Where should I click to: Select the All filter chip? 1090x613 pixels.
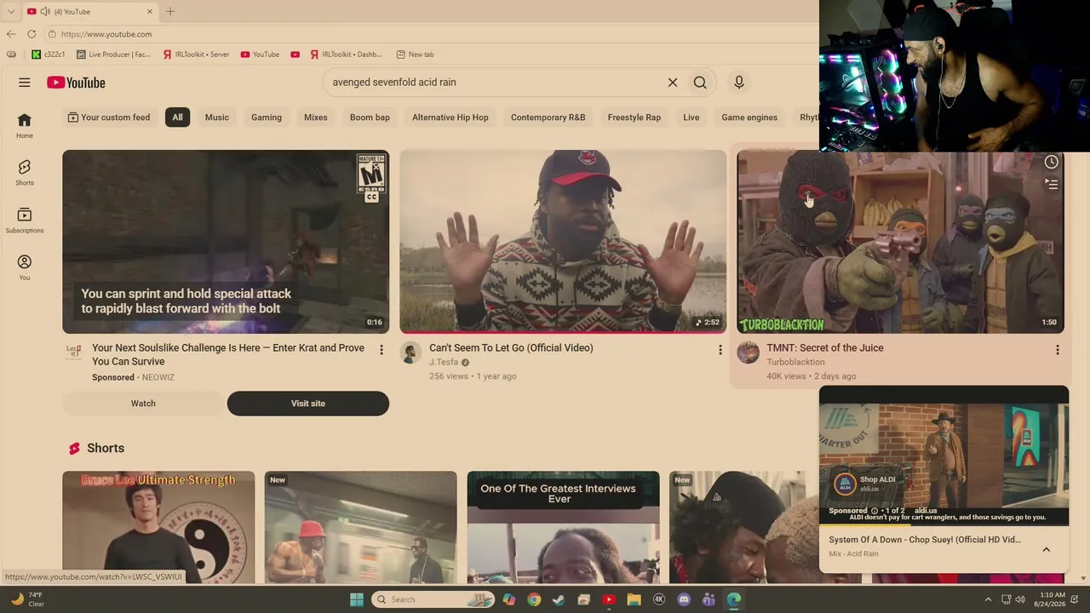[x=177, y=117]
